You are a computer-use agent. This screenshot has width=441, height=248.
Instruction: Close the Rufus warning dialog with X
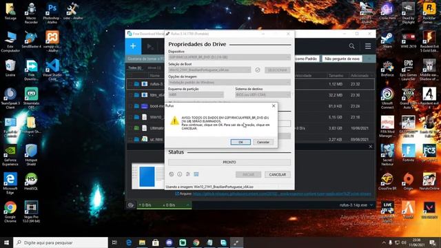coord(274,105)
